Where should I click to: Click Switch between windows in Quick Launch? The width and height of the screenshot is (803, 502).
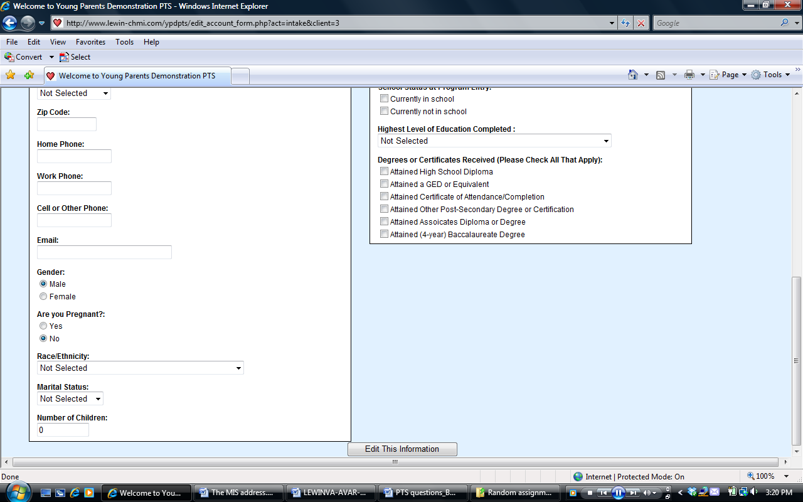point(60,493)
